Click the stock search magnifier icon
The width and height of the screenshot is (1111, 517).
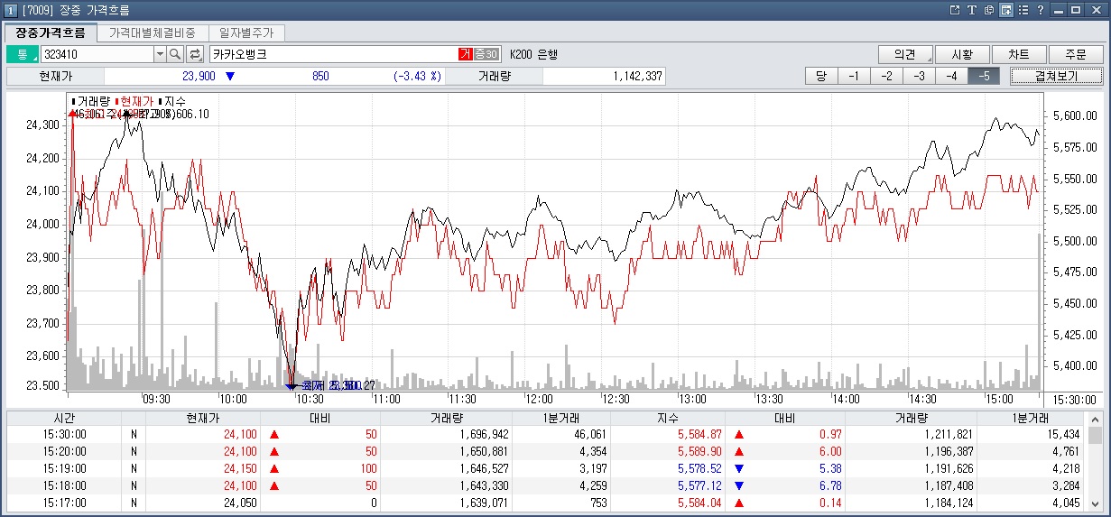pos(175,54)
